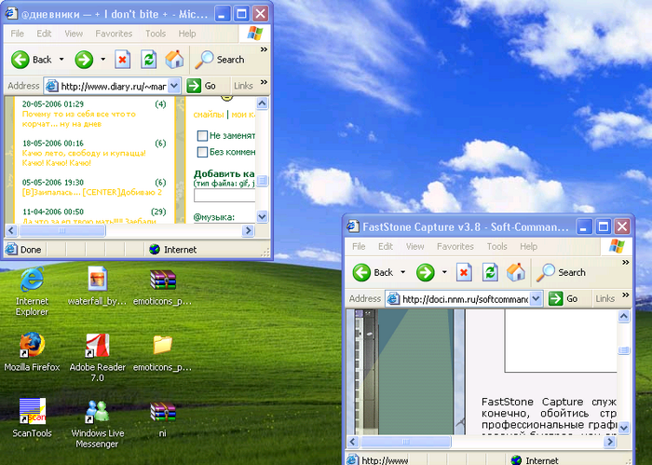The image size is (652, 465).
Task: Open Search in FastStone window
Action: click(561, 273)
